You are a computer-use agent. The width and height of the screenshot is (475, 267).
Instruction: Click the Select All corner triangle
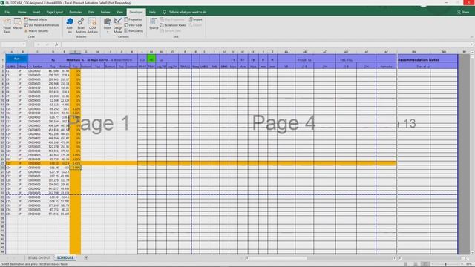point(3,52)
